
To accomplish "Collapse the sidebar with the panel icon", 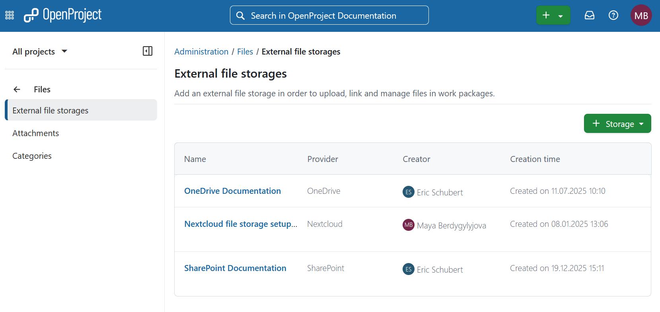I will (148, 51).
